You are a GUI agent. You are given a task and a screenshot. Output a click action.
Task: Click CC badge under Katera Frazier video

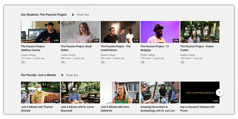pyautogui.click(x=183, y=62)
